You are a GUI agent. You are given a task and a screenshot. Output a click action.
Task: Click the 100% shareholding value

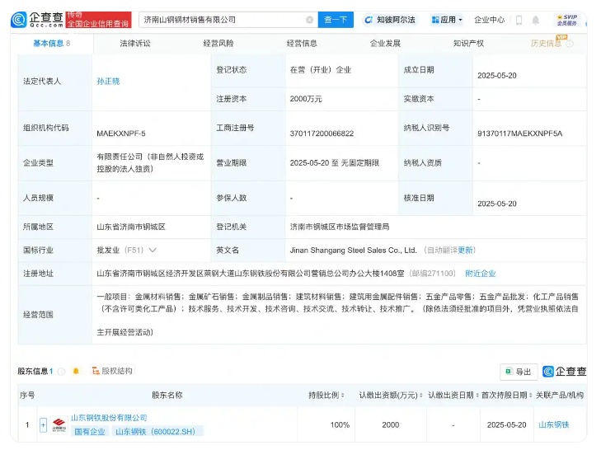340,424
